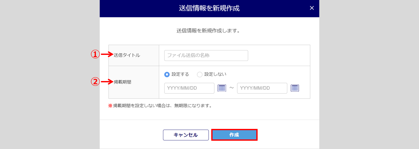Click the 掲載期間 row label

[122, 82]
